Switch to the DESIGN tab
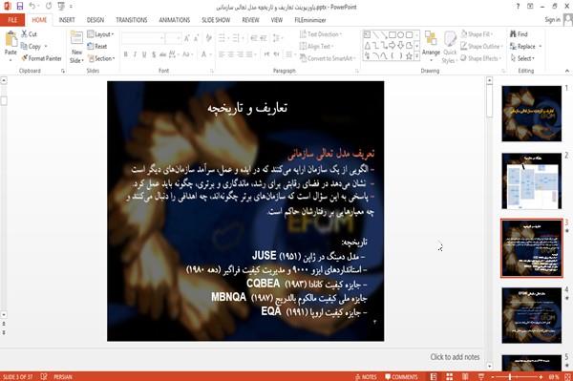Screen dimensions: 573x381 point(95,20)
